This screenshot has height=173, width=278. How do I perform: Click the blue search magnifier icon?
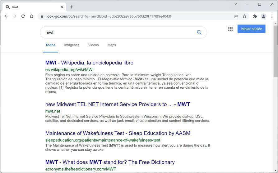coord(199,33)
